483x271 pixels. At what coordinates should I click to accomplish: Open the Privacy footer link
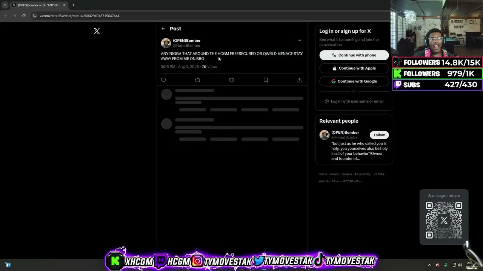[x=334, y=174]
